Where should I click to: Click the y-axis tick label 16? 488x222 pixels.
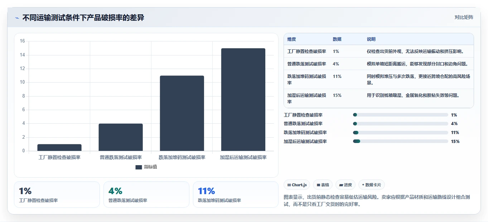click(x=22, y=41)
